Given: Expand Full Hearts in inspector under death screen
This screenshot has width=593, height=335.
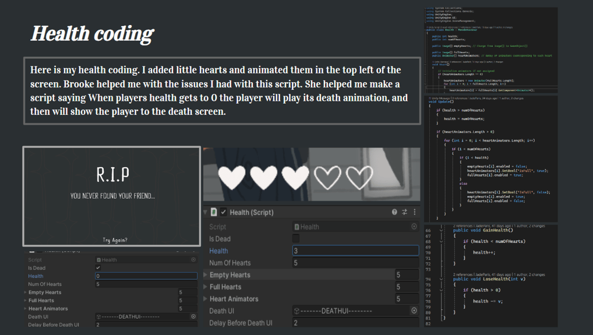Looking at the screenshot, I should (x=25, y=300).
